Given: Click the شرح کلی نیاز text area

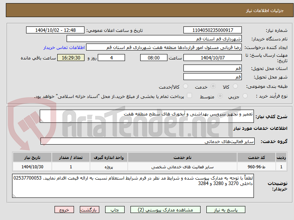Looking at the screenshot, I should point(147,116).
